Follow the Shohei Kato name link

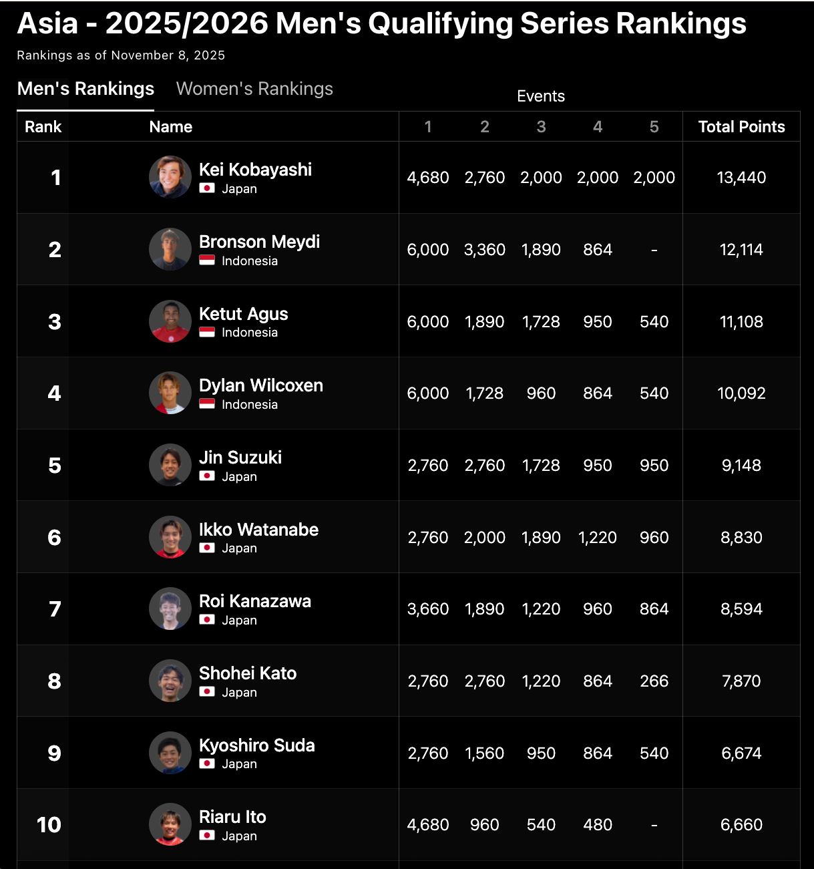pos(248,673)
